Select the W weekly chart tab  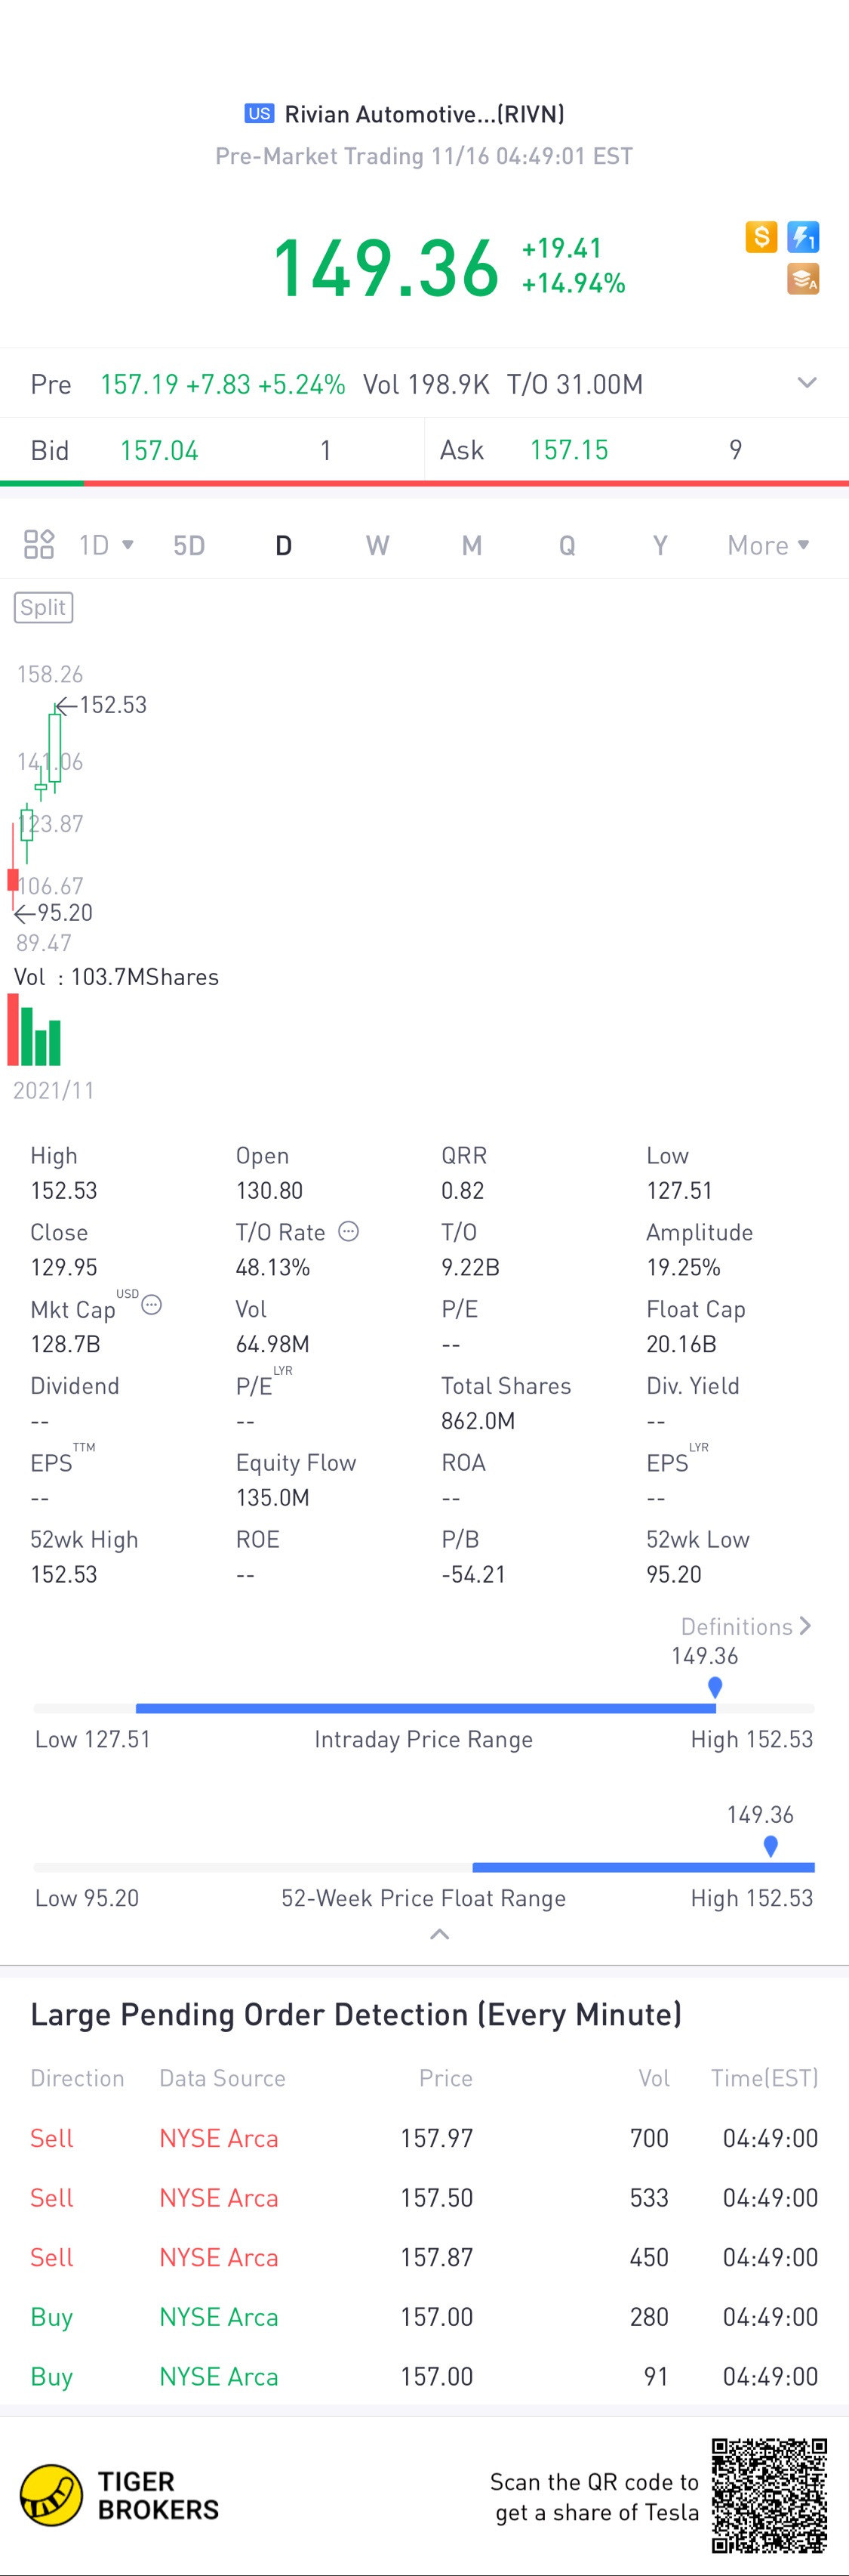point(377,545)
